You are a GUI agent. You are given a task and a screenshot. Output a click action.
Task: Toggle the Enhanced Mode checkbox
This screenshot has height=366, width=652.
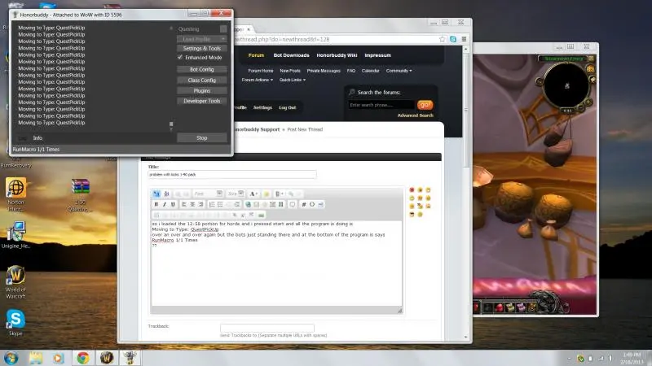[x=180, y=58]
